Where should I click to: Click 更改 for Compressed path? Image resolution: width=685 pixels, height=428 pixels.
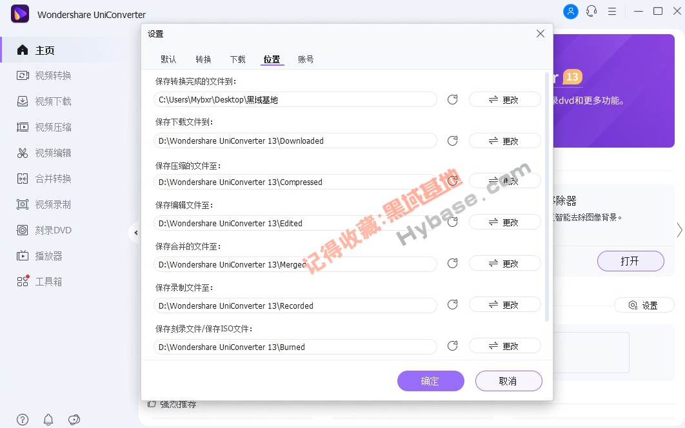504,180
